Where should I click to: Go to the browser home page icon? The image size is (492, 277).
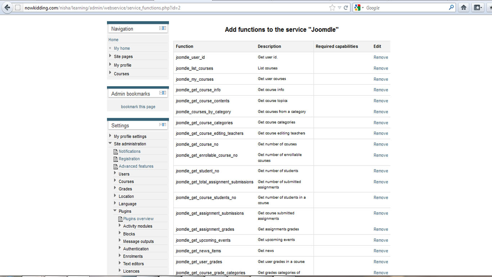[464, 8]
